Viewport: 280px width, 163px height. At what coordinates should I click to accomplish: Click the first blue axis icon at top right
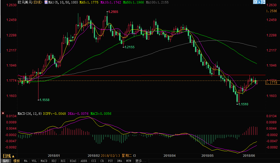coord(255,2)
